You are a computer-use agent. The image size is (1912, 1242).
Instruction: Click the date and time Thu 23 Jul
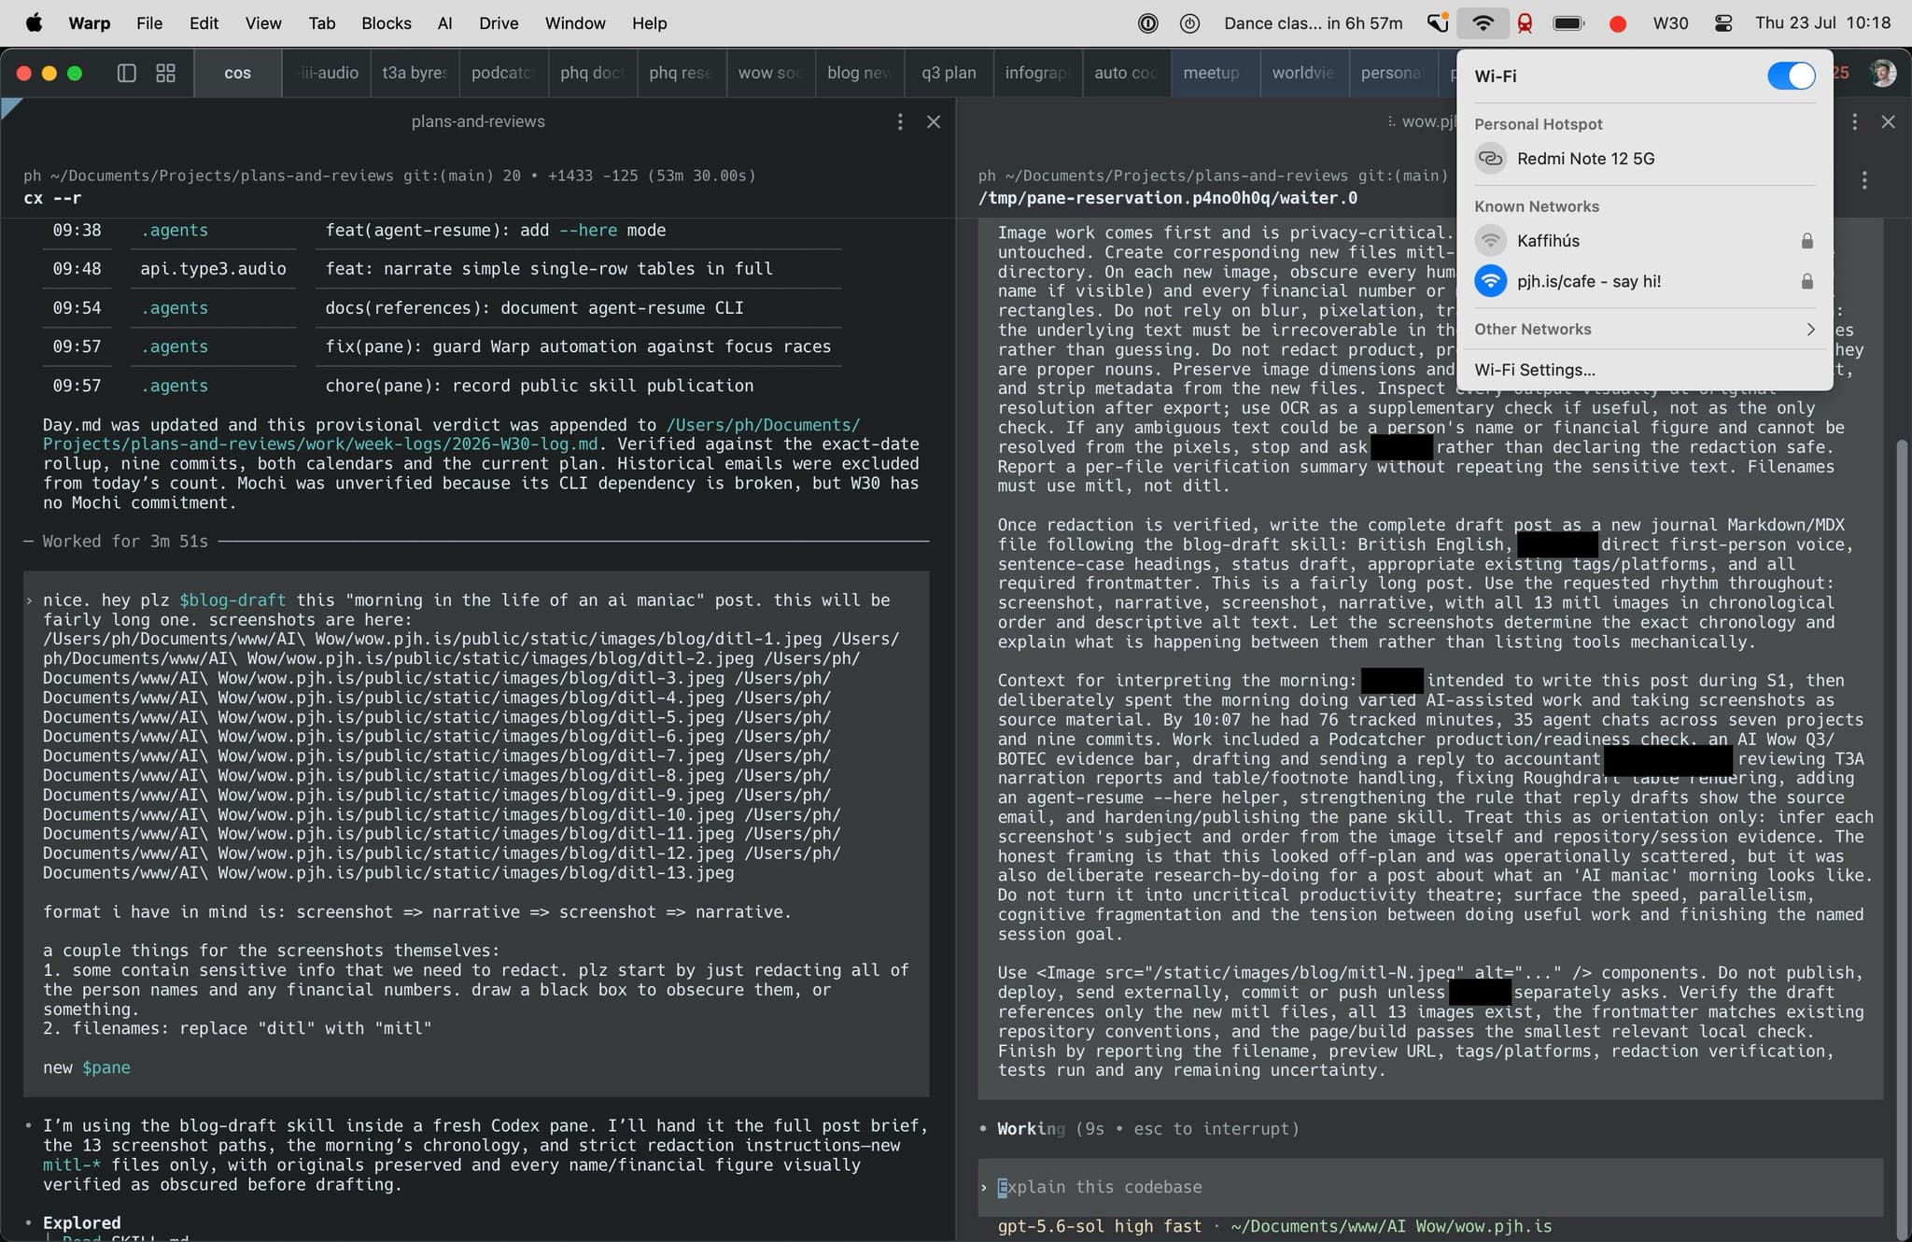click(x=1822, y=23)
